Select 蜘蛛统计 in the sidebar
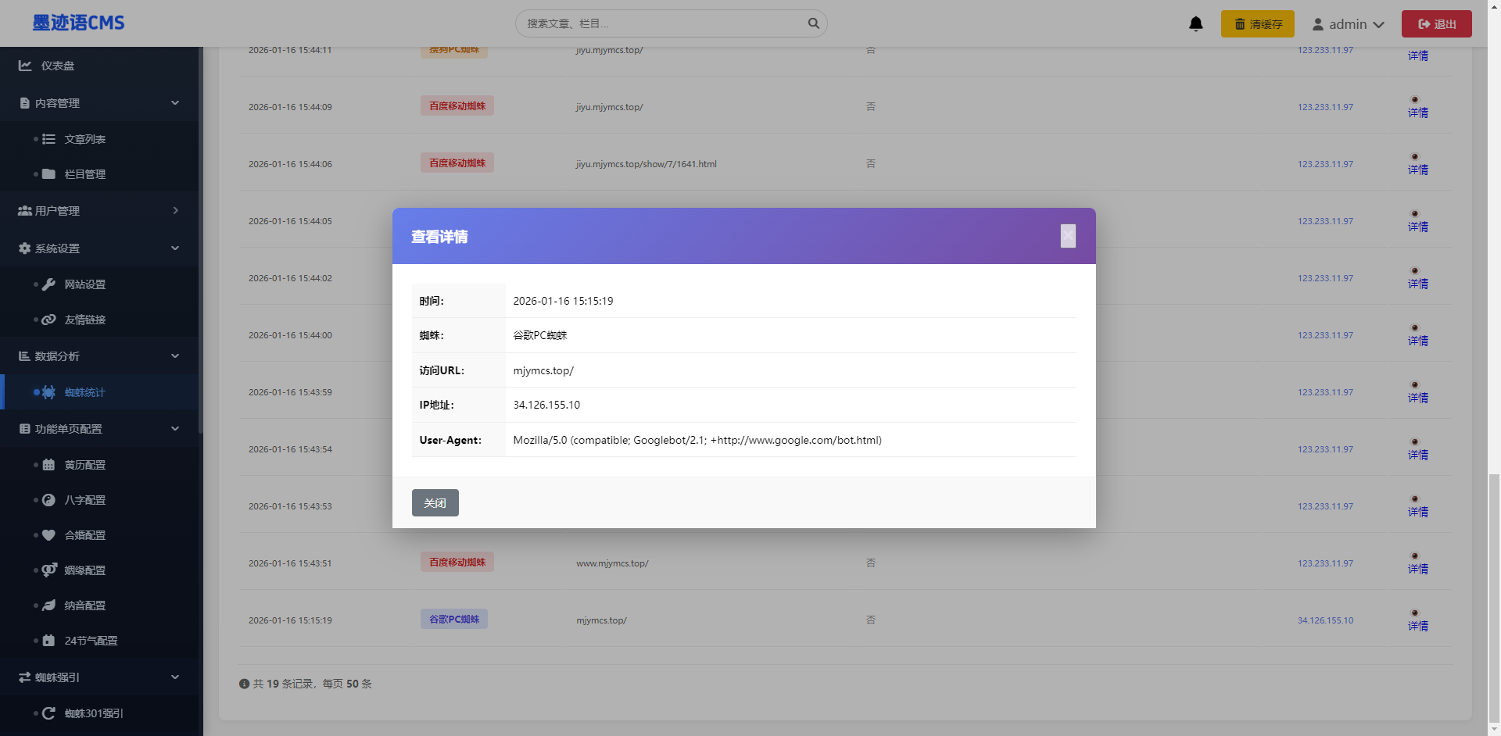This screenshot has height=736, width=1501. (84, 392)
